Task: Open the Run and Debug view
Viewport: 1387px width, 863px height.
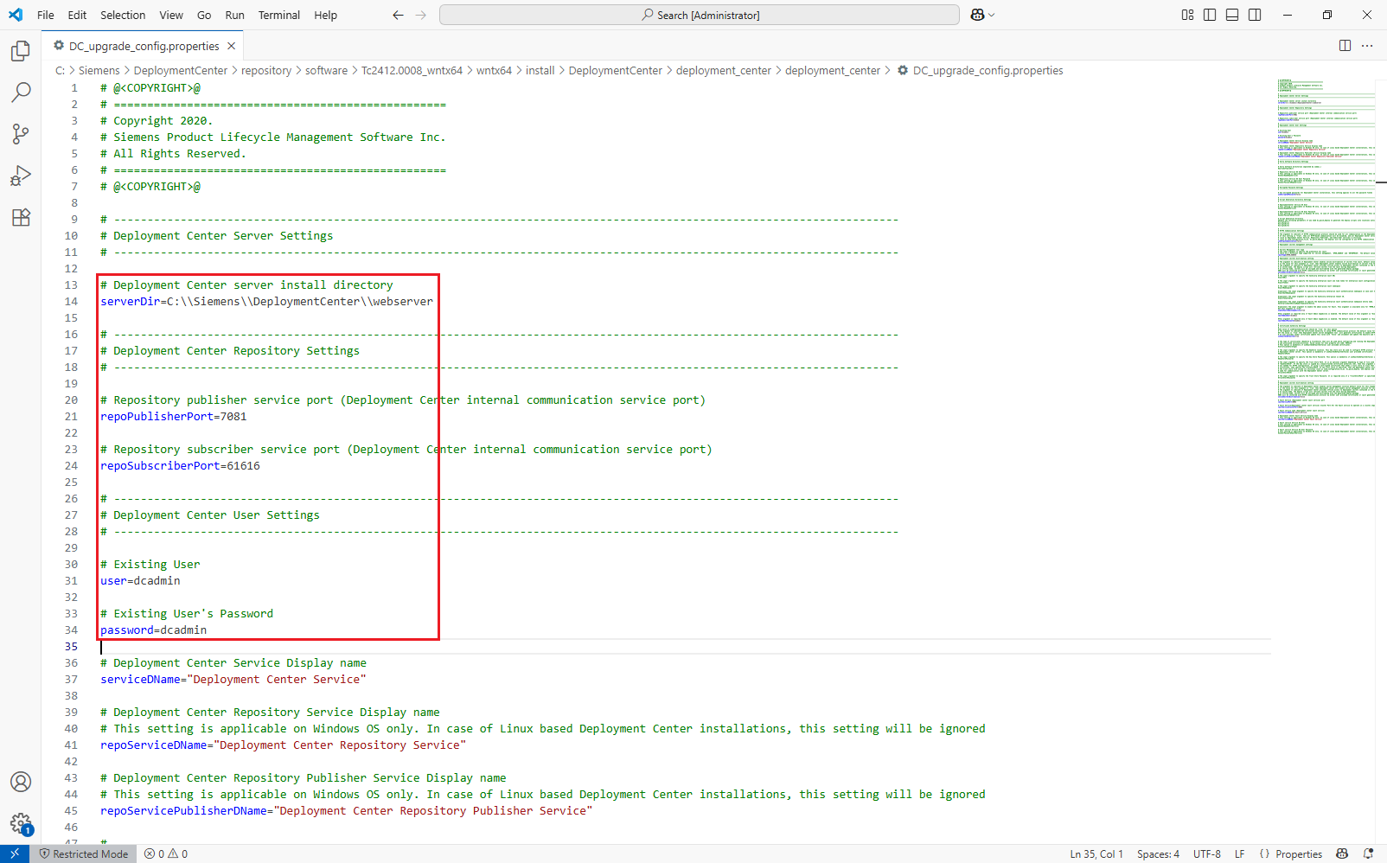Action: tap(20, 176)
